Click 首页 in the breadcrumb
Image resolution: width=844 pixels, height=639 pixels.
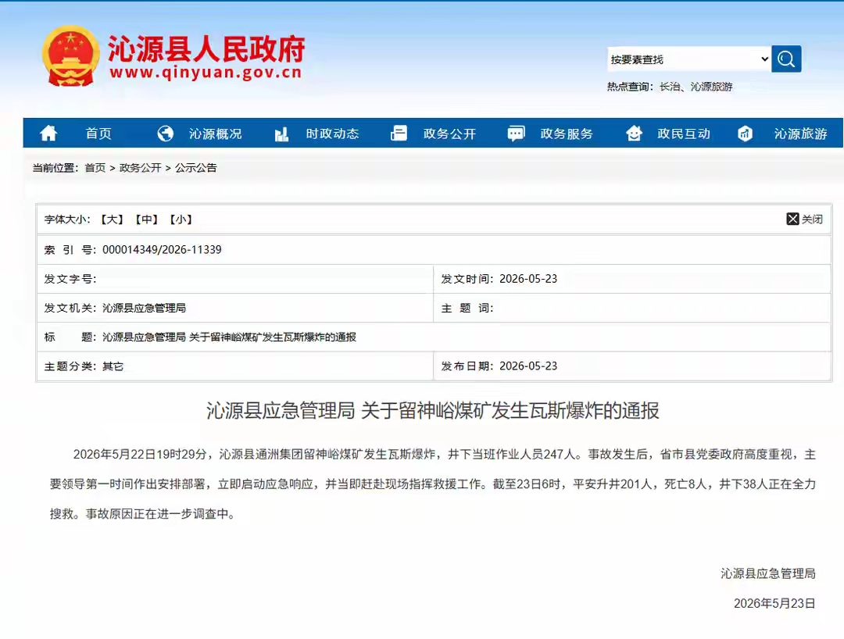coord(95,168)
